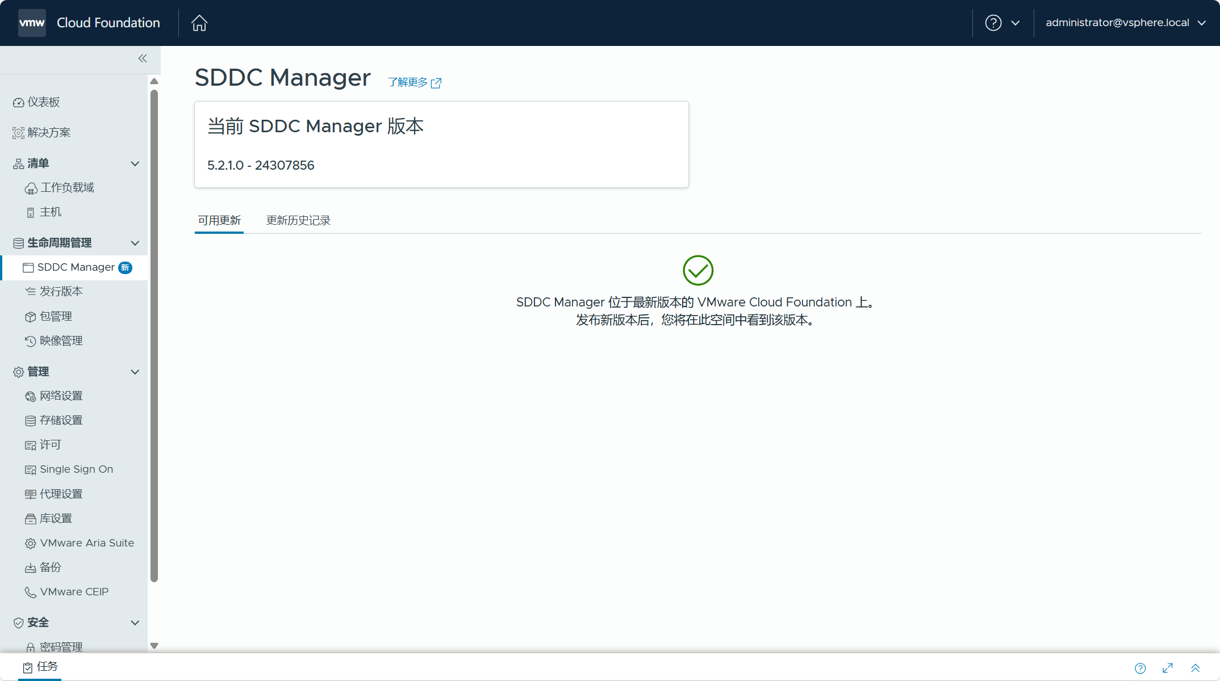Open 代理设置 proxy settings icon
This screenshot has width=1220, height=681.
31,494
